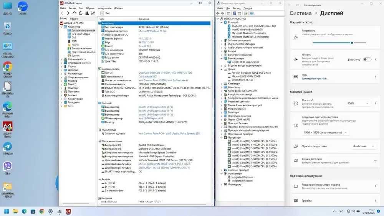Click the Звіт report toolbar button
Screen dimensions: 384x216
[x=105, y=13]
